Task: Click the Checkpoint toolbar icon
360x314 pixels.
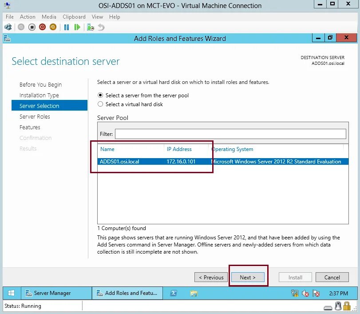Action: tap(91, 28)
